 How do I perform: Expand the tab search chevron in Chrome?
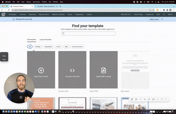click(x=174, y=6)
